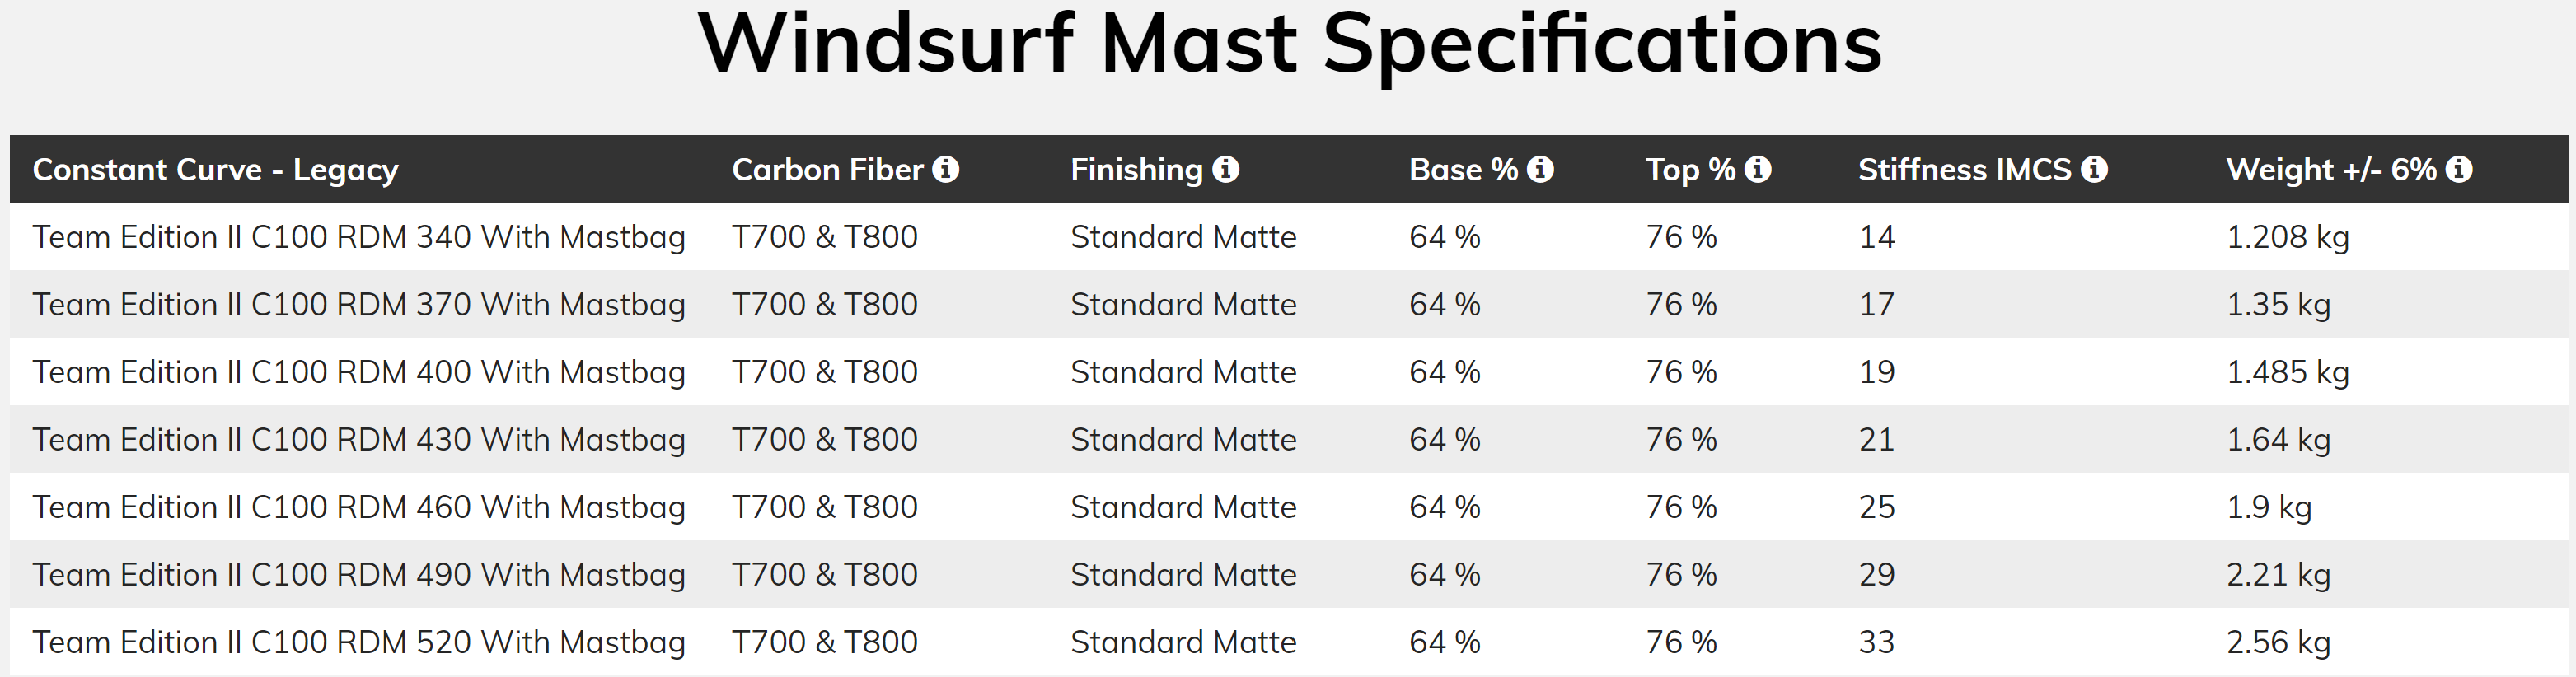Open the Finishing info icon tooltip
This screenshot has width=2576, height=677.
tap(1225, 169)
